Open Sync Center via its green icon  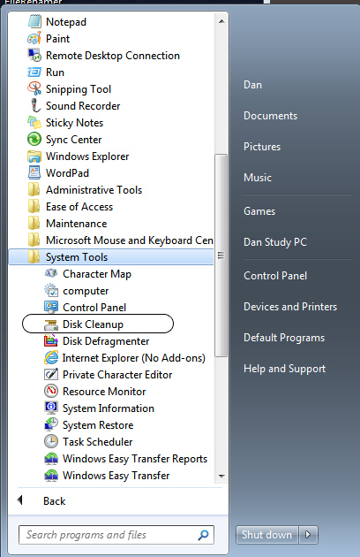point(34,140)
